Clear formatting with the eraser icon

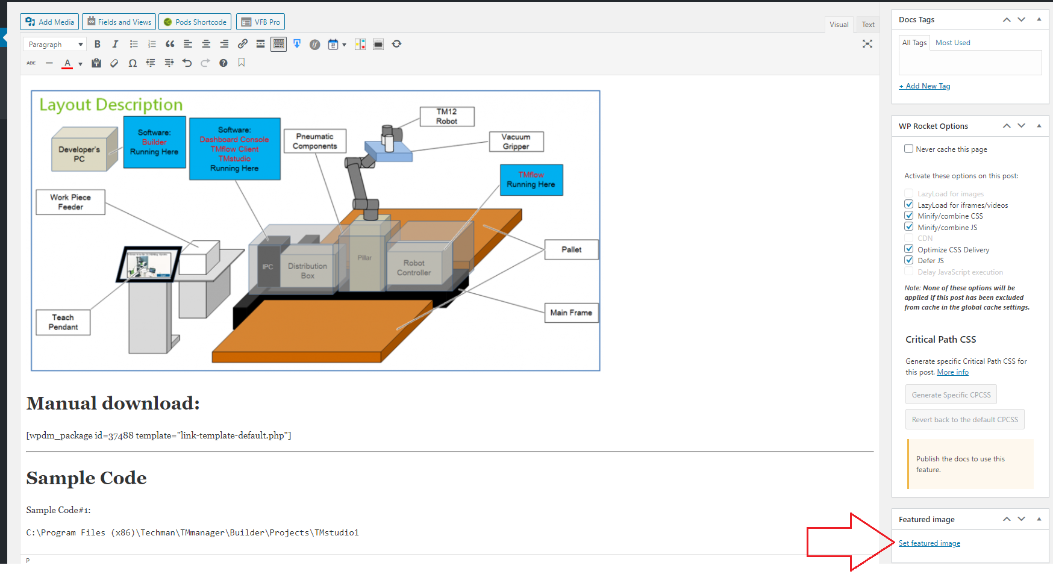[x=114, y=63]
